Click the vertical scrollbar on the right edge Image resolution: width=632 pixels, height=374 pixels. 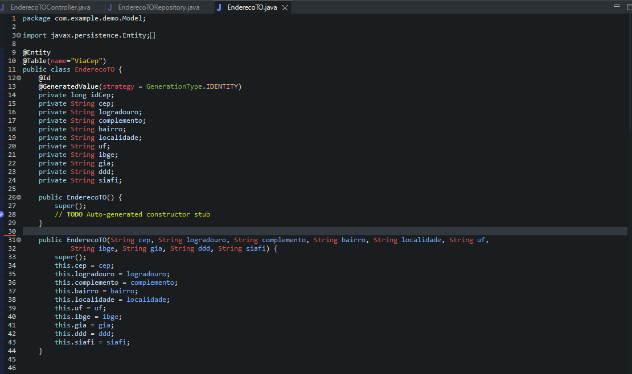pos(629,68)
